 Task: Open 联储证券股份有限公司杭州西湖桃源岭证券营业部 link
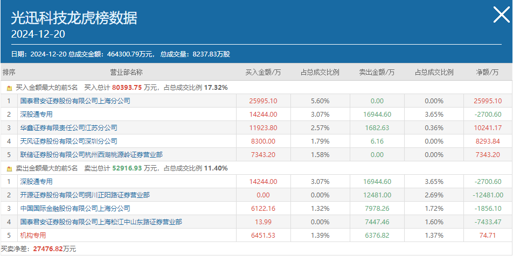click(x=91, y=155)
